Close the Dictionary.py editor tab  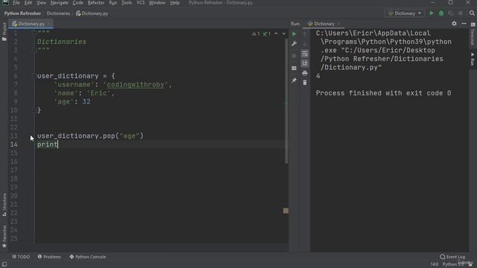pyautogui.click(x=49, y=24)
